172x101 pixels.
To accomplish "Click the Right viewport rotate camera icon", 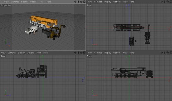I will [x=81, y=53].
